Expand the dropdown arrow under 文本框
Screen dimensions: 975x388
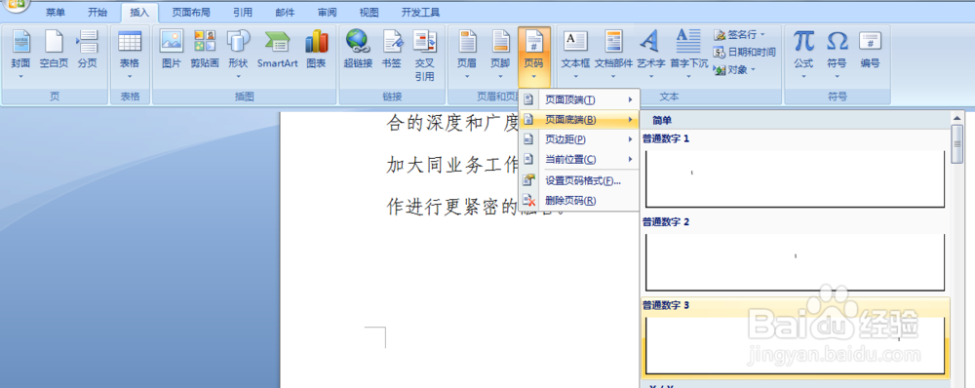[x=575, y=77]
